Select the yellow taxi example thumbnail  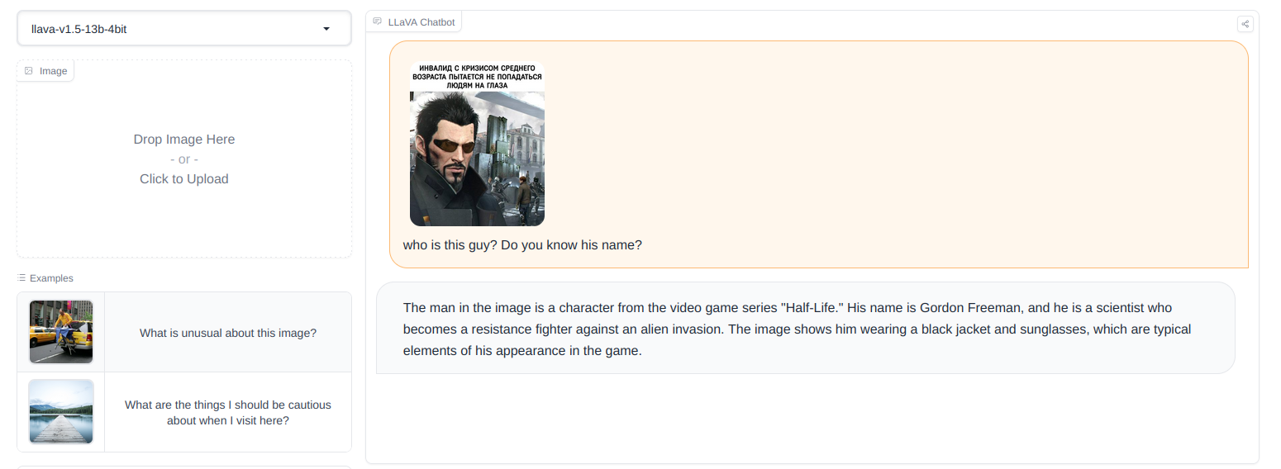(61, 332)
